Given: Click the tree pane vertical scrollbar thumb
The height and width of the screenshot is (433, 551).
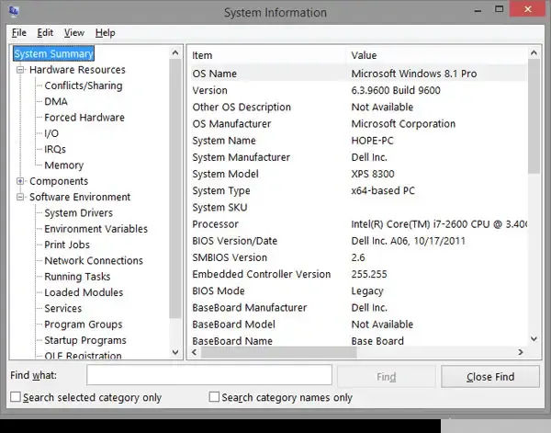Looking at the screenshot, I should (x=175, y=188).
